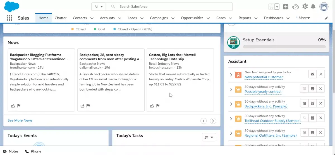This screenshot has width=335, height=155.
Task: Flag the Finnish backpacker news article
Action: coord(88,106)
